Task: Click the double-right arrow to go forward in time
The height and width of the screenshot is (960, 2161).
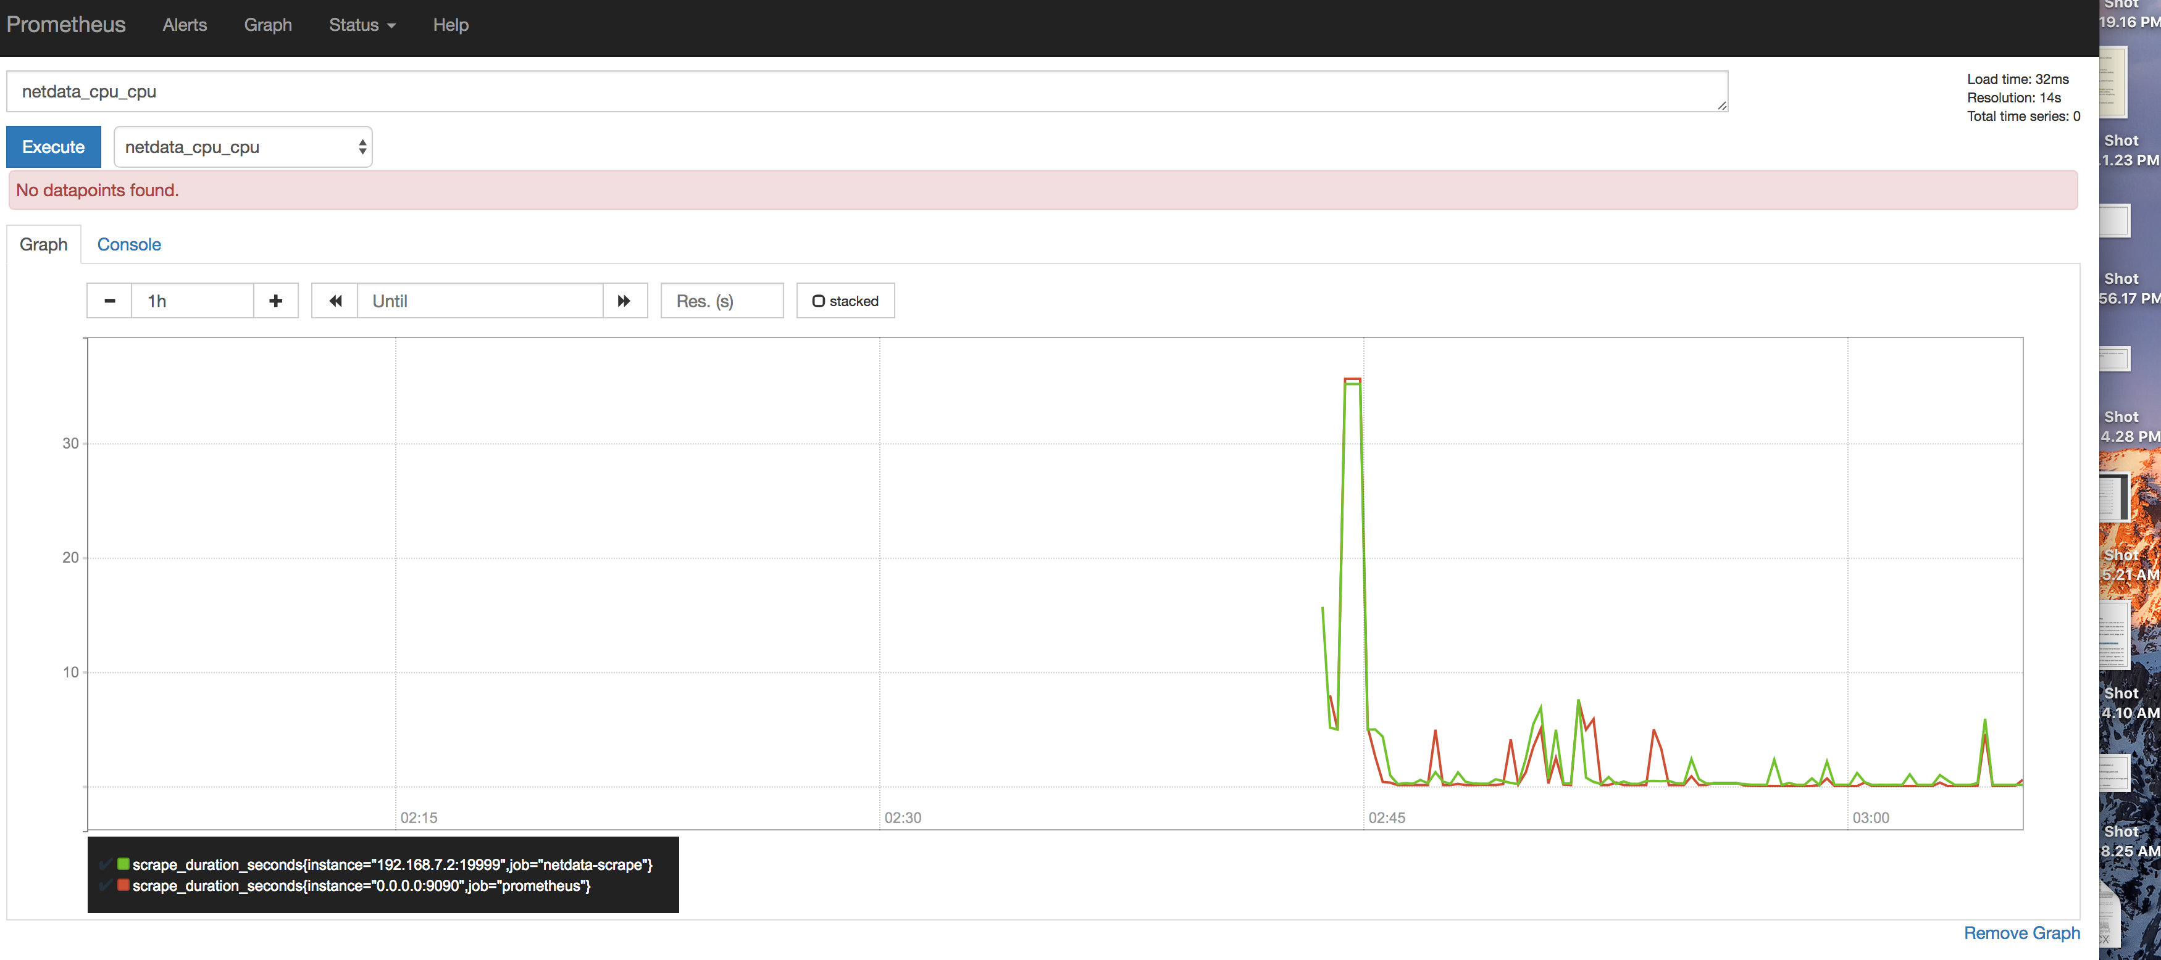Action: point(625,300)
